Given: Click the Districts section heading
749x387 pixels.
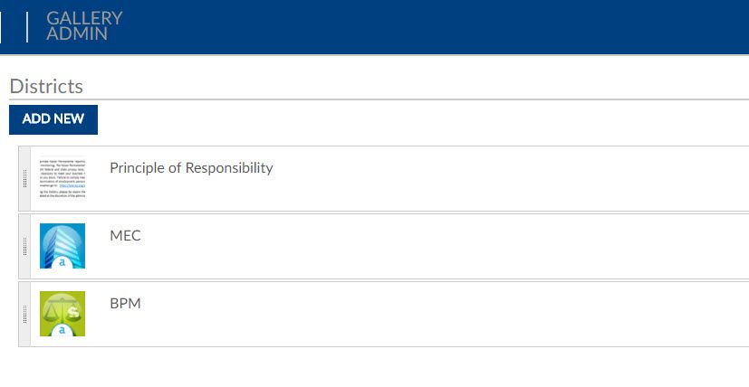Looking at the screenshot, I should (46, 86).
